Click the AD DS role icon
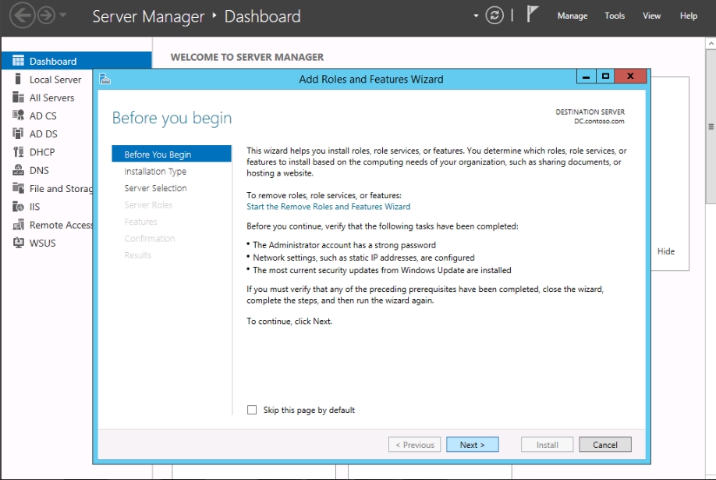Image resolution: width=716 pixels, height=480 pixels. (18, 133)
